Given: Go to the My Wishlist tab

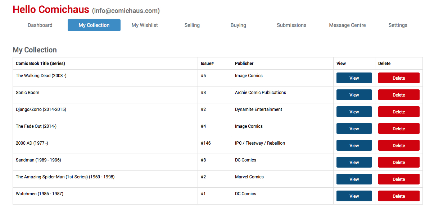Looking at the screenshot, I should click(145, 25).
